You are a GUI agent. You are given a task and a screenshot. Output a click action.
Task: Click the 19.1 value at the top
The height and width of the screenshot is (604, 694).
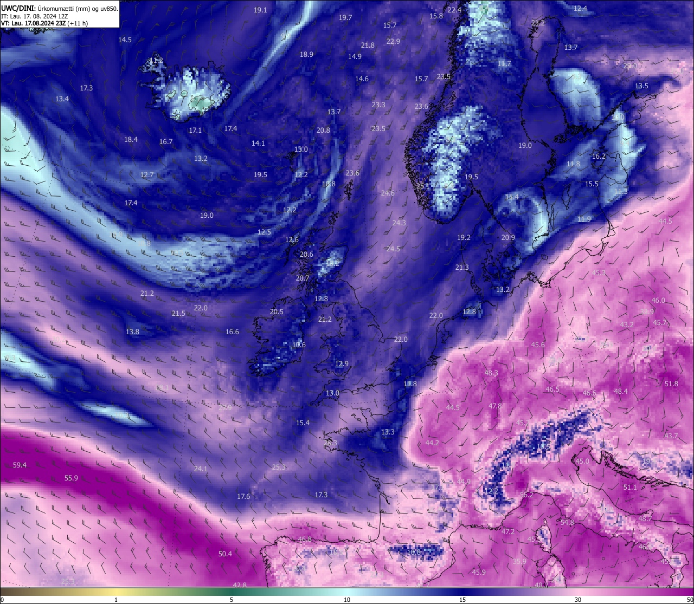[260, 10]
